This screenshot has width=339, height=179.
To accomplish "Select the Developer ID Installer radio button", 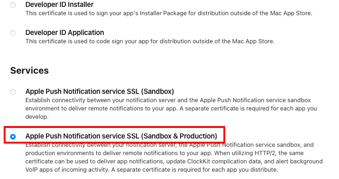I will (x=13, y=5).
